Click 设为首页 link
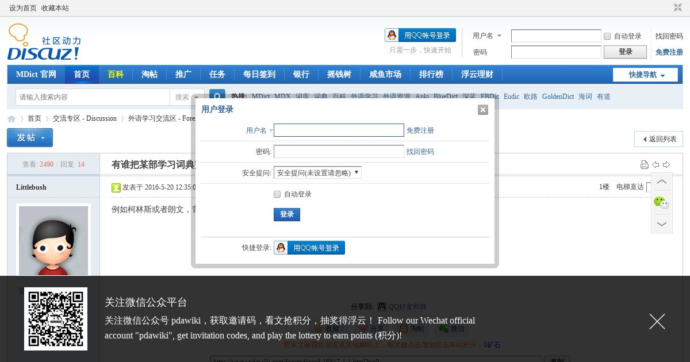The image size is (690, 362). [23, 8]
